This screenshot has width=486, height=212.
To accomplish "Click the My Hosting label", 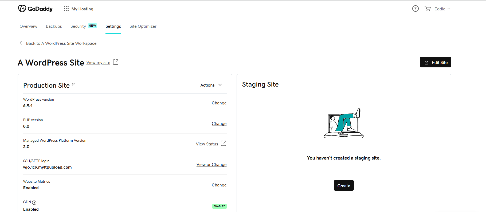I will tap(83, 9).
